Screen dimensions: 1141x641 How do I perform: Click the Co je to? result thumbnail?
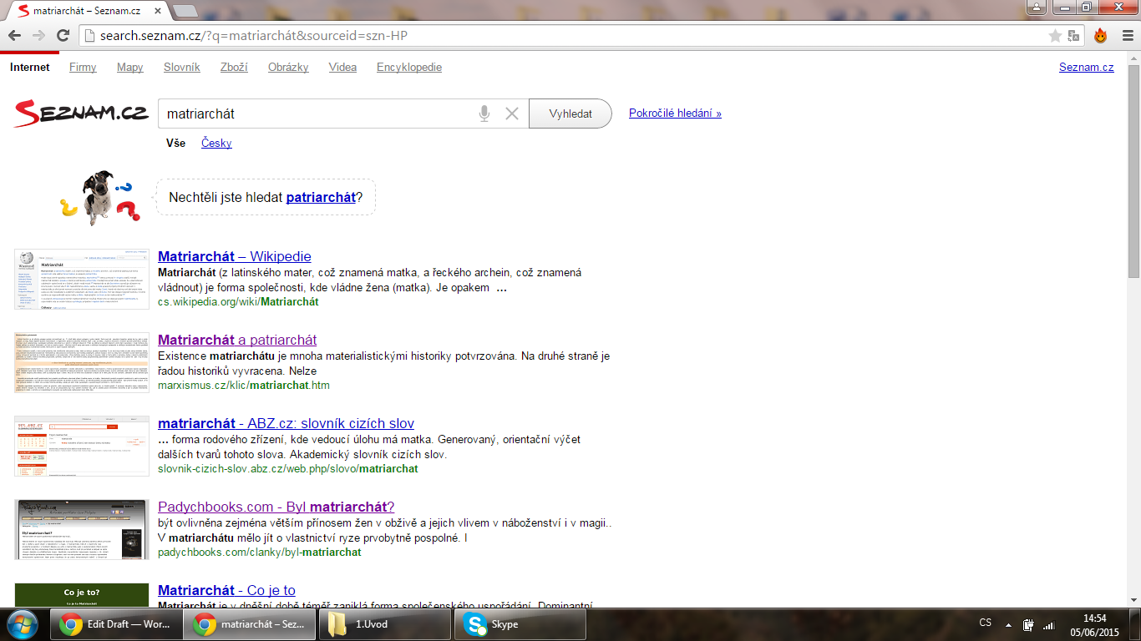[x=82, y=595]
